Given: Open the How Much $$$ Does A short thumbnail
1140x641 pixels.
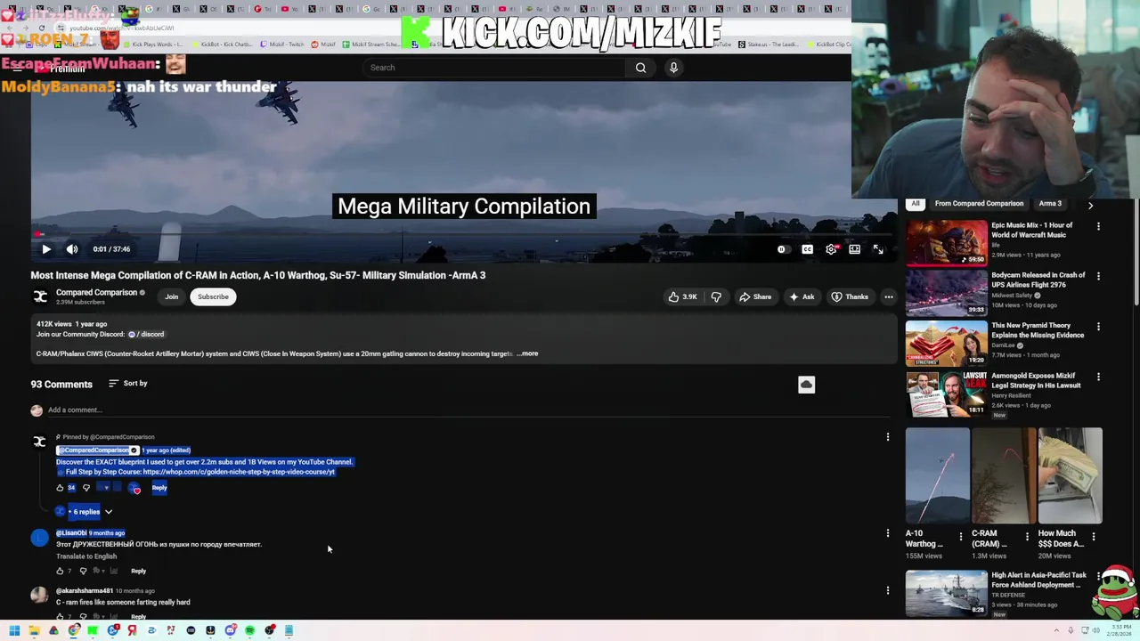Looking at the screenshot, I should (1070, 475).
